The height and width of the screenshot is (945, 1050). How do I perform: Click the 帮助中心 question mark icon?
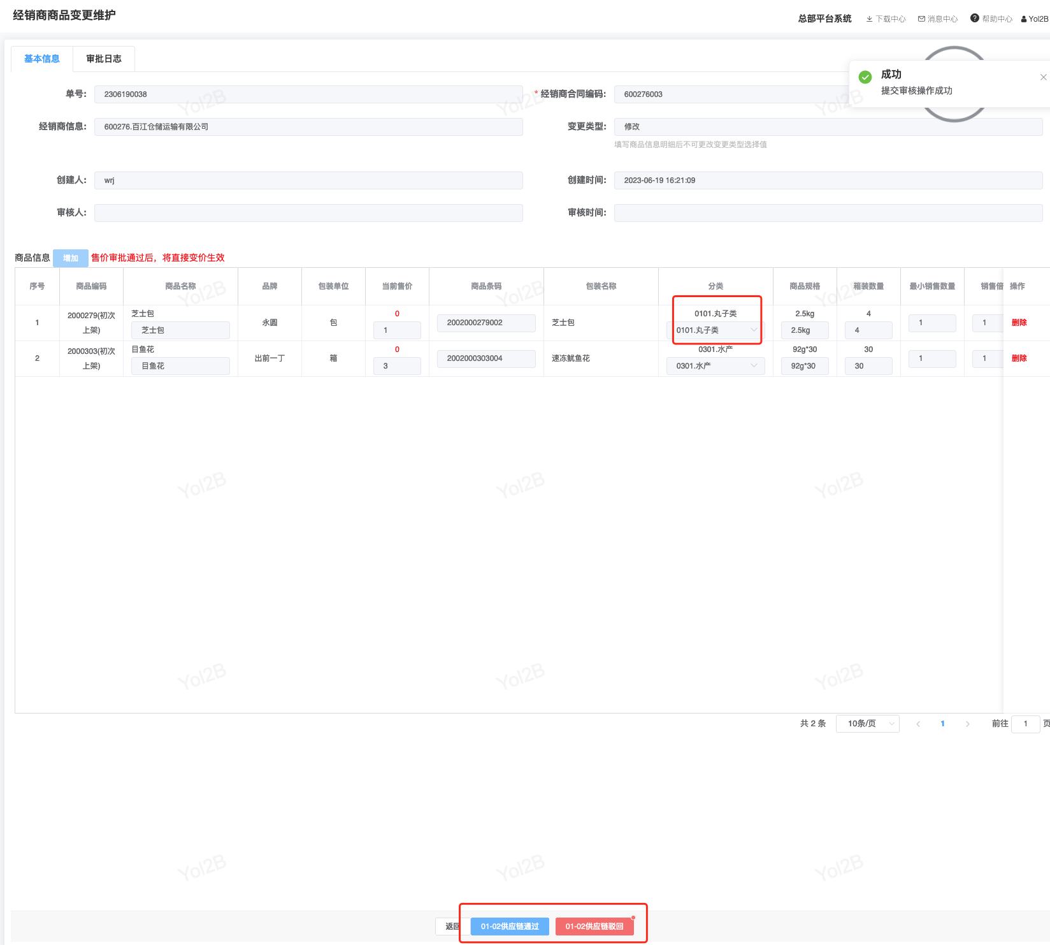[x=974, y=18]
